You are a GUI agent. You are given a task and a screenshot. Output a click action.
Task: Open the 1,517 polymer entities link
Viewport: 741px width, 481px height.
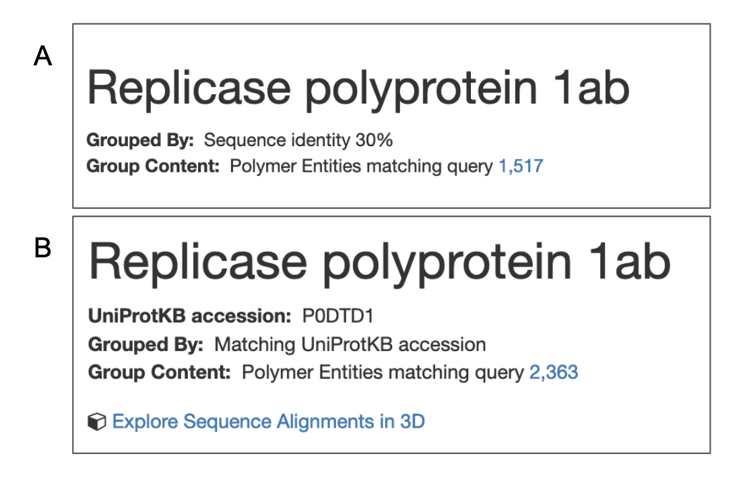pos(520,166)
